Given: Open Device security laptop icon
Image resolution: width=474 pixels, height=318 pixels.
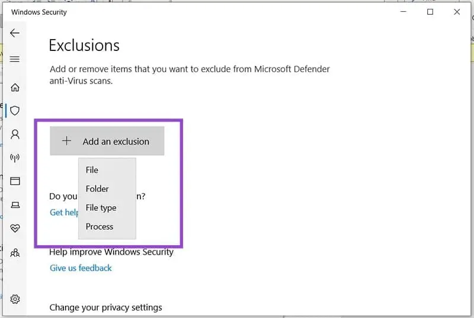Looking at the screenshot, I should tap(15, 205).
